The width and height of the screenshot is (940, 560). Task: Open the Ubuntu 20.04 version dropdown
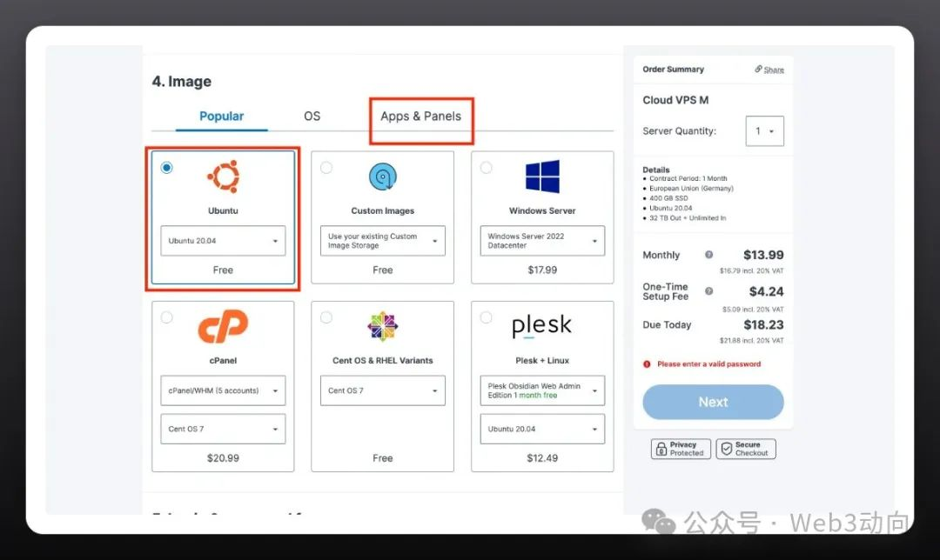[x=223, y=241]
